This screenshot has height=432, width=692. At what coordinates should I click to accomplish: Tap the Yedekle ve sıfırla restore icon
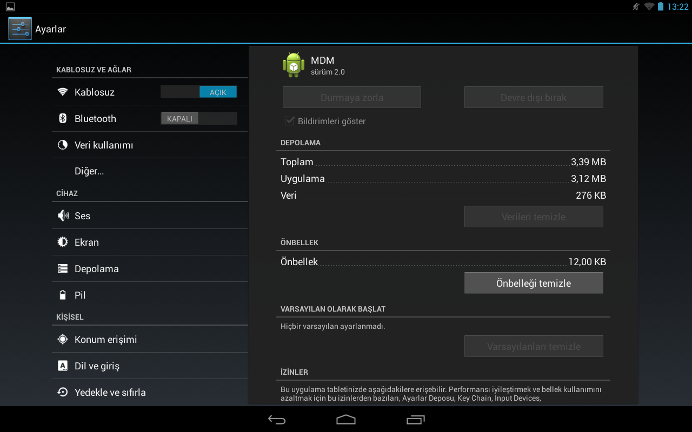pyautogui.click(x=63, y=392)
